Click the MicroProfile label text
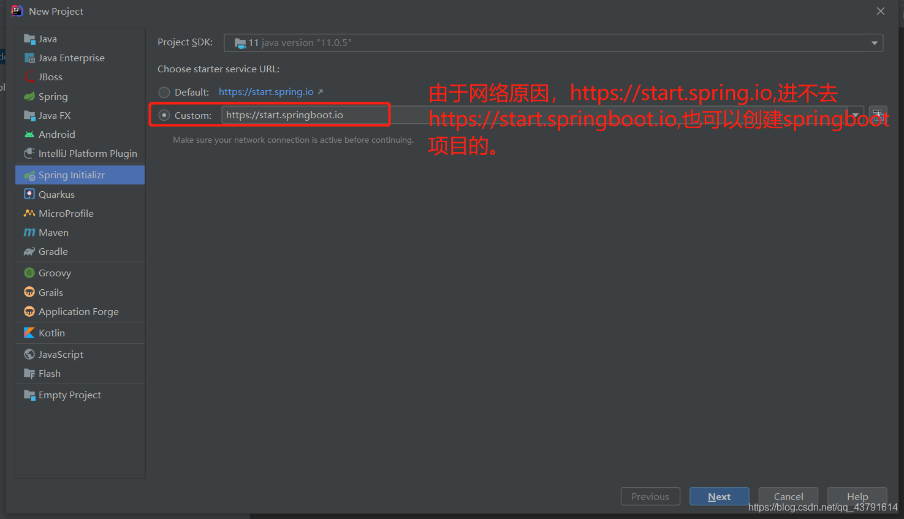The image size is (904, 519). point(66,213)
